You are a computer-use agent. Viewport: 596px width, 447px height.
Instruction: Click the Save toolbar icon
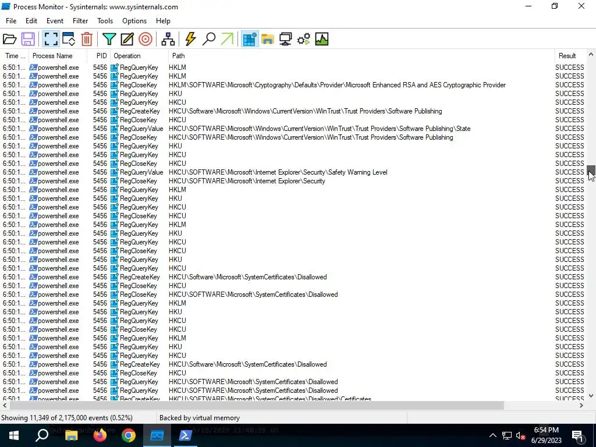tap(28, 39)
